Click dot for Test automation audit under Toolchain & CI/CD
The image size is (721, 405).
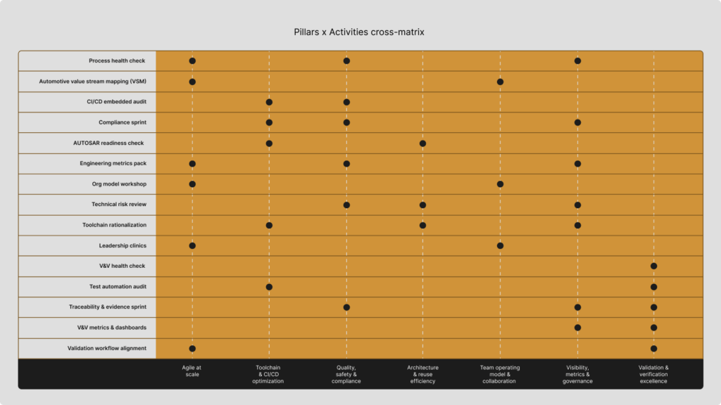269,287
